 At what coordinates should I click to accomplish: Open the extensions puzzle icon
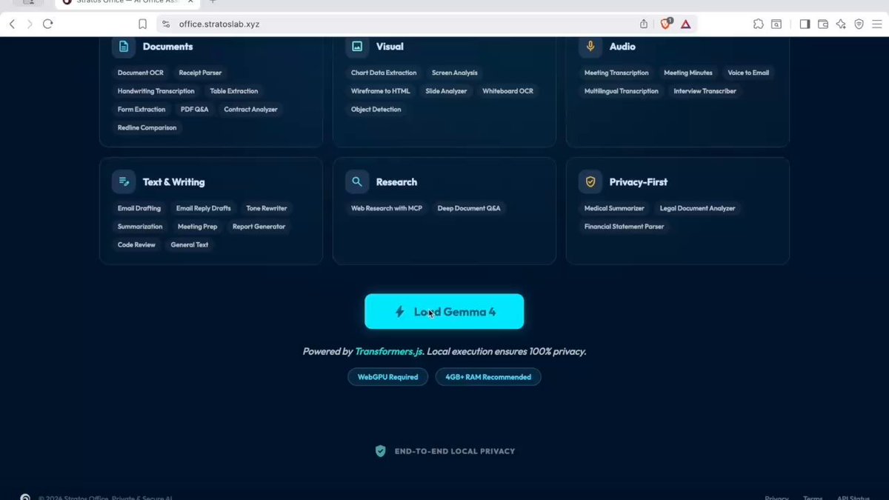[759, 24]
